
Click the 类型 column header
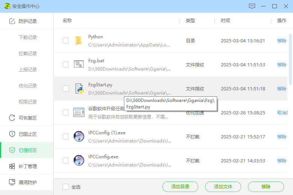[x=190, y=21]
